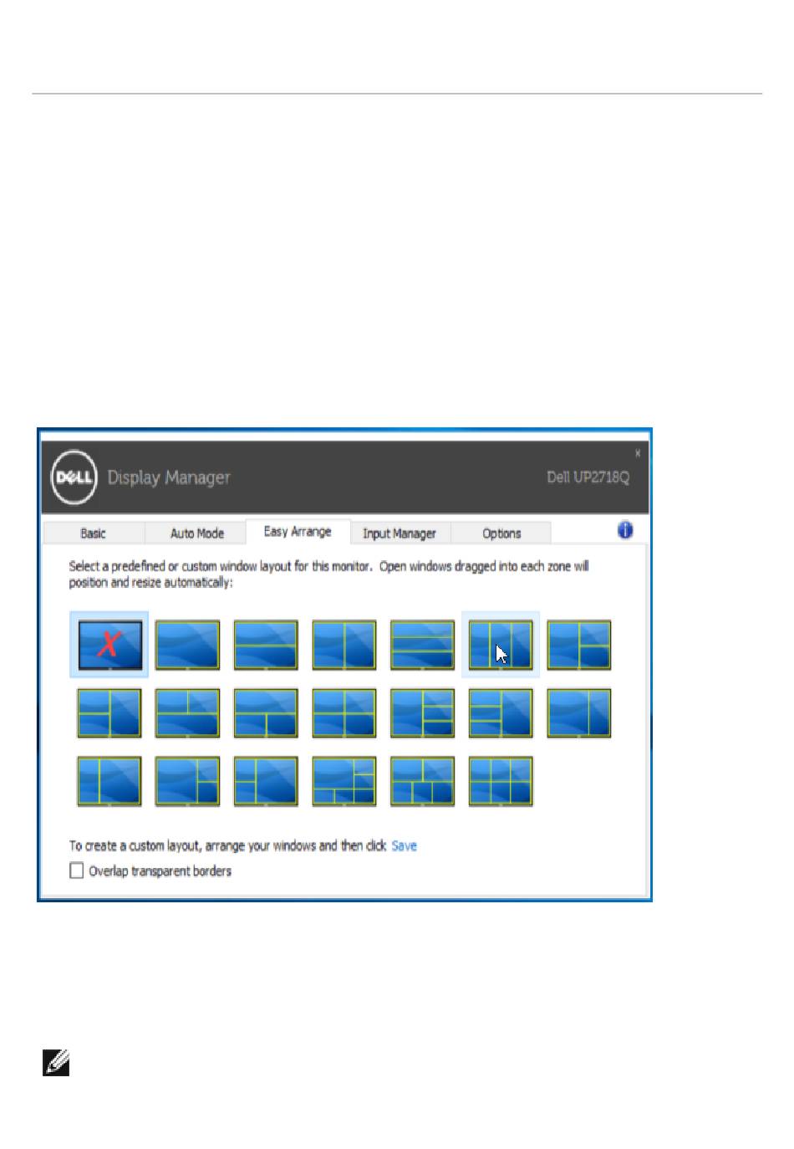Select layout with three stacked zones on right
This screenshot has width=794, height=1149.
tap(422, 712)
